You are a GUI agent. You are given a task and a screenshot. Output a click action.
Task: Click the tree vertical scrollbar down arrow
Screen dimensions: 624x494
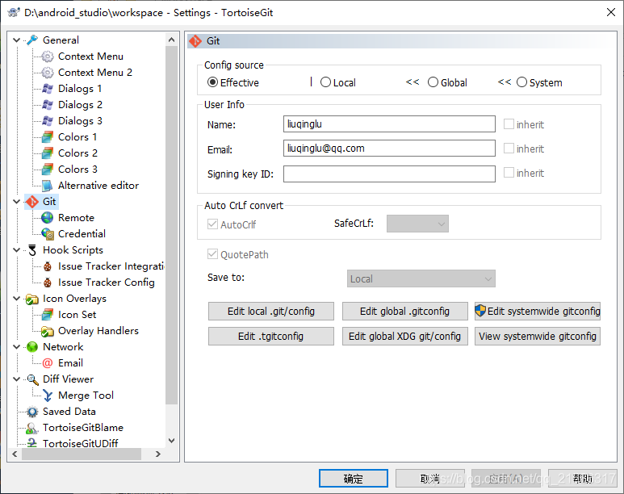tap(171, 441)
